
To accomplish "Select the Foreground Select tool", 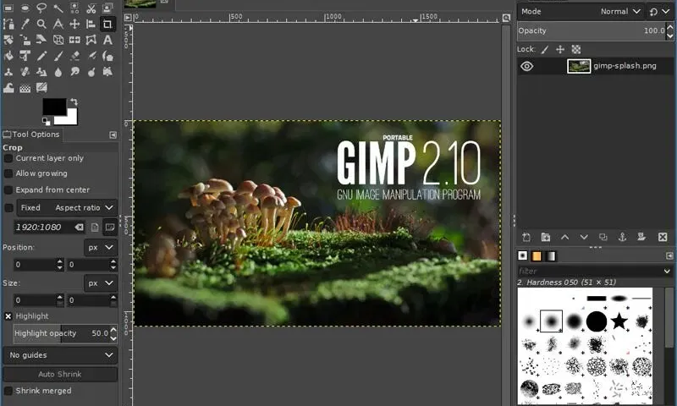I will click(107, 8).
